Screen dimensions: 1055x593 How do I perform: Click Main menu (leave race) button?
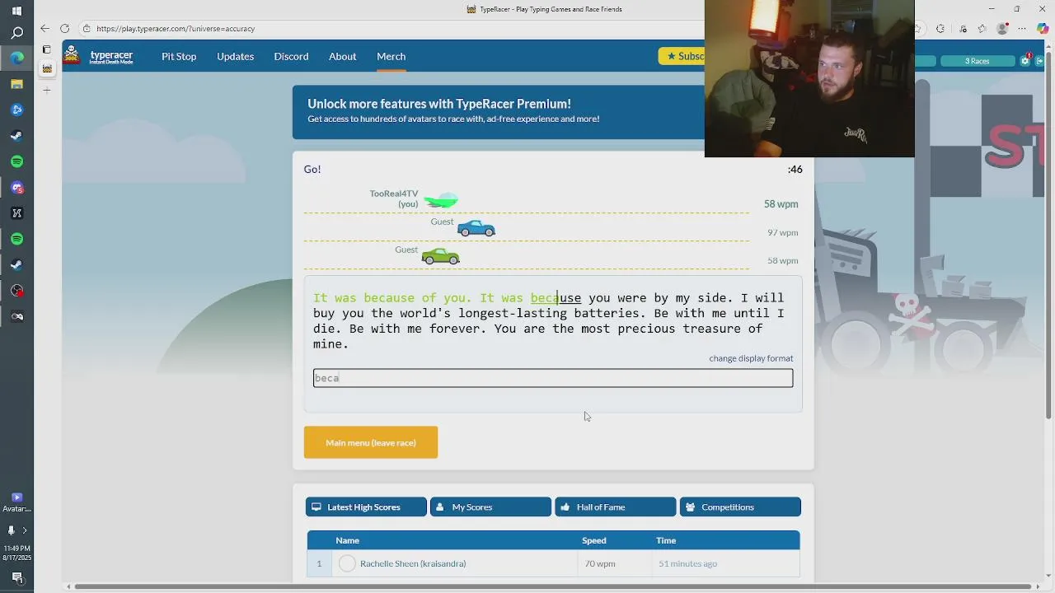click(x=371, y=442)
